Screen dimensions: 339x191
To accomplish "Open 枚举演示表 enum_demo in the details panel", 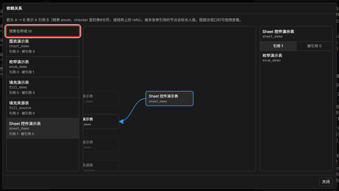I will (x=296, y=58).
